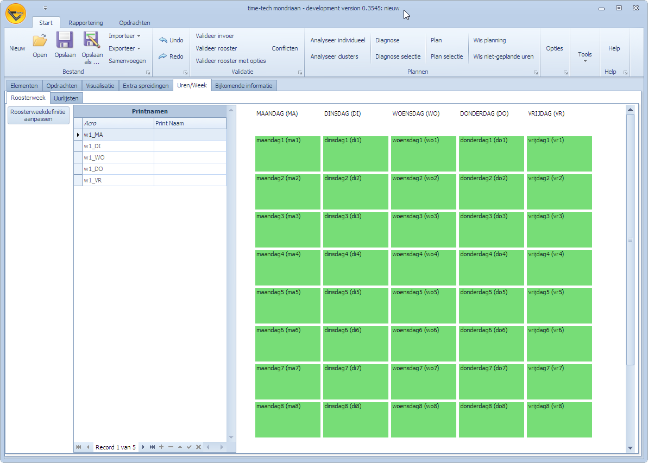The width and height of the screenshot is (648, 463).
Task: Open the Tools dropdown menu
Action: click(x=585, y=56)
